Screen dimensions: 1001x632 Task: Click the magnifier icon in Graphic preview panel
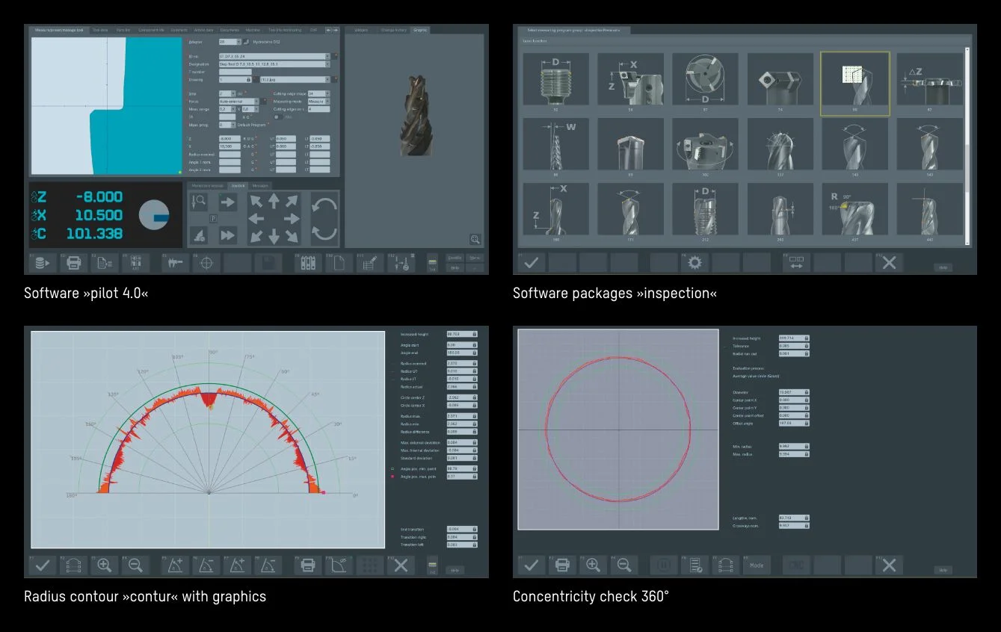click(x=475, y=239)
